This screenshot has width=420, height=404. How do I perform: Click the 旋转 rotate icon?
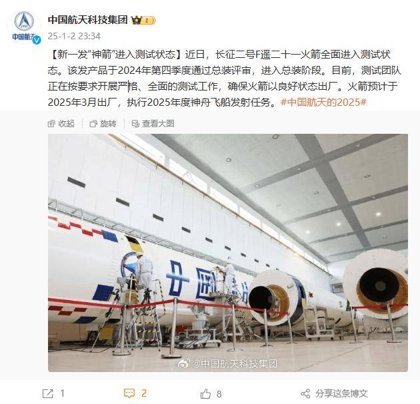[93, 124]
